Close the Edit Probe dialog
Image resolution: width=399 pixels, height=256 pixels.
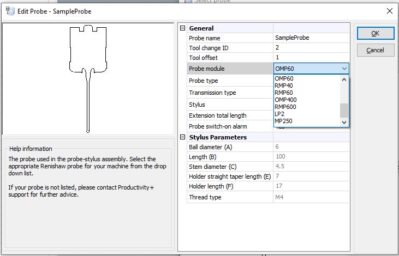tap(390, 11)
